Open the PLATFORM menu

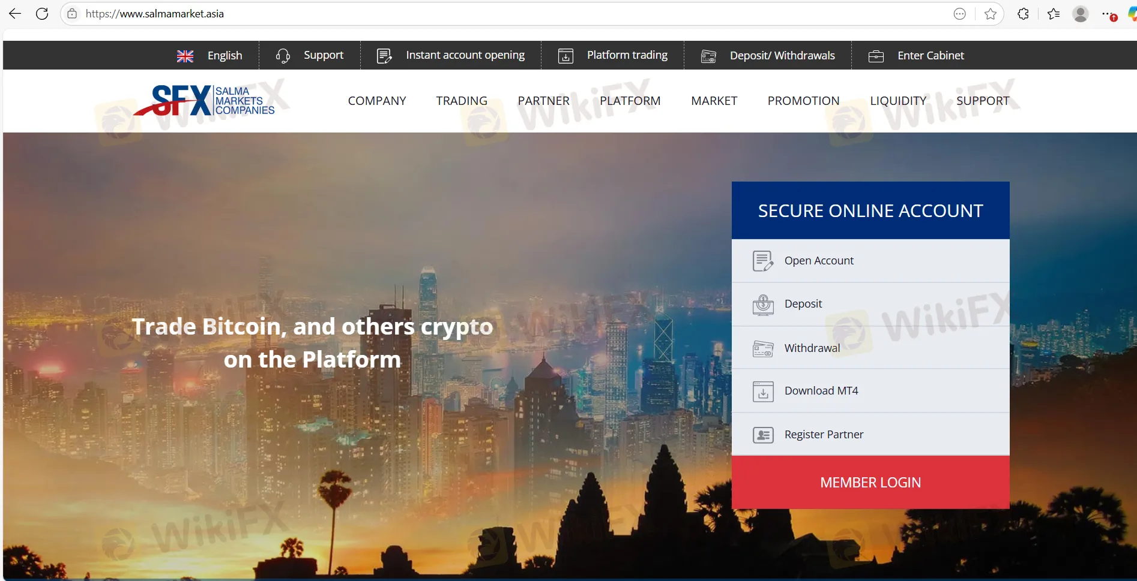630,101
